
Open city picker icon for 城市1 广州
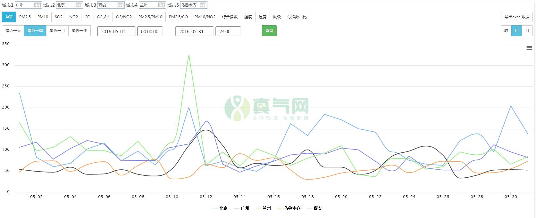coord(38,5)
